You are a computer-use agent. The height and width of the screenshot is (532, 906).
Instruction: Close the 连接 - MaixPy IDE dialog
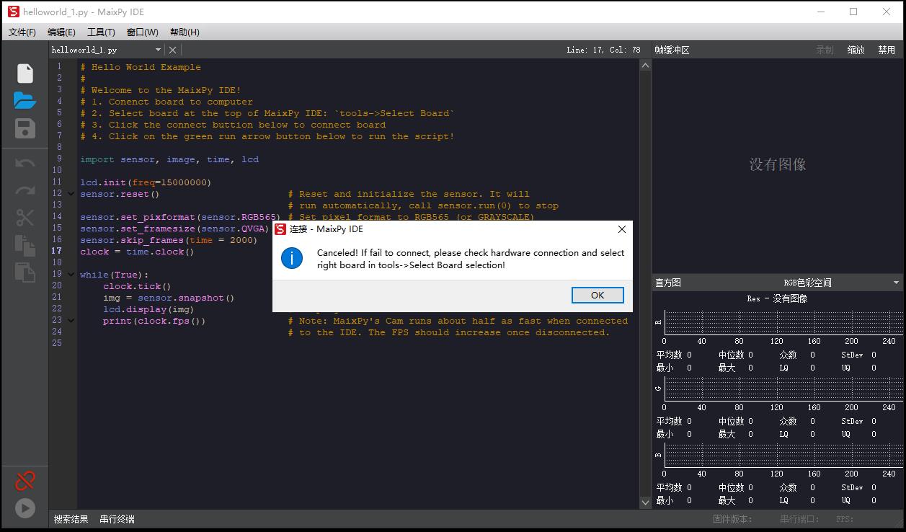622,229
